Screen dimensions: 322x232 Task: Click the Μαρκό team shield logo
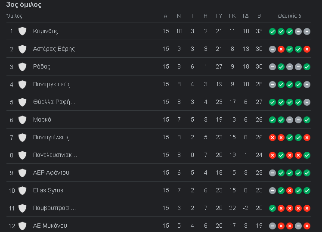(22, 120)
